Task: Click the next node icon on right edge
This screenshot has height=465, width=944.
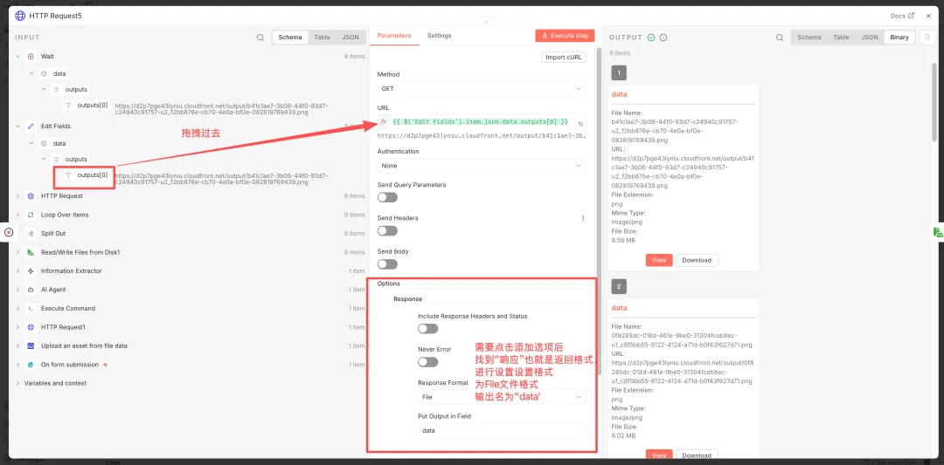Action: 937,232
